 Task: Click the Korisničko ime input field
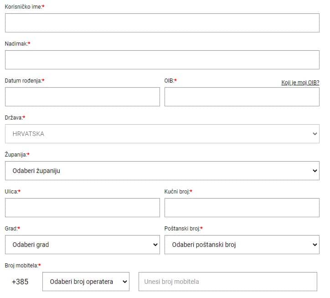coord(162,23)
